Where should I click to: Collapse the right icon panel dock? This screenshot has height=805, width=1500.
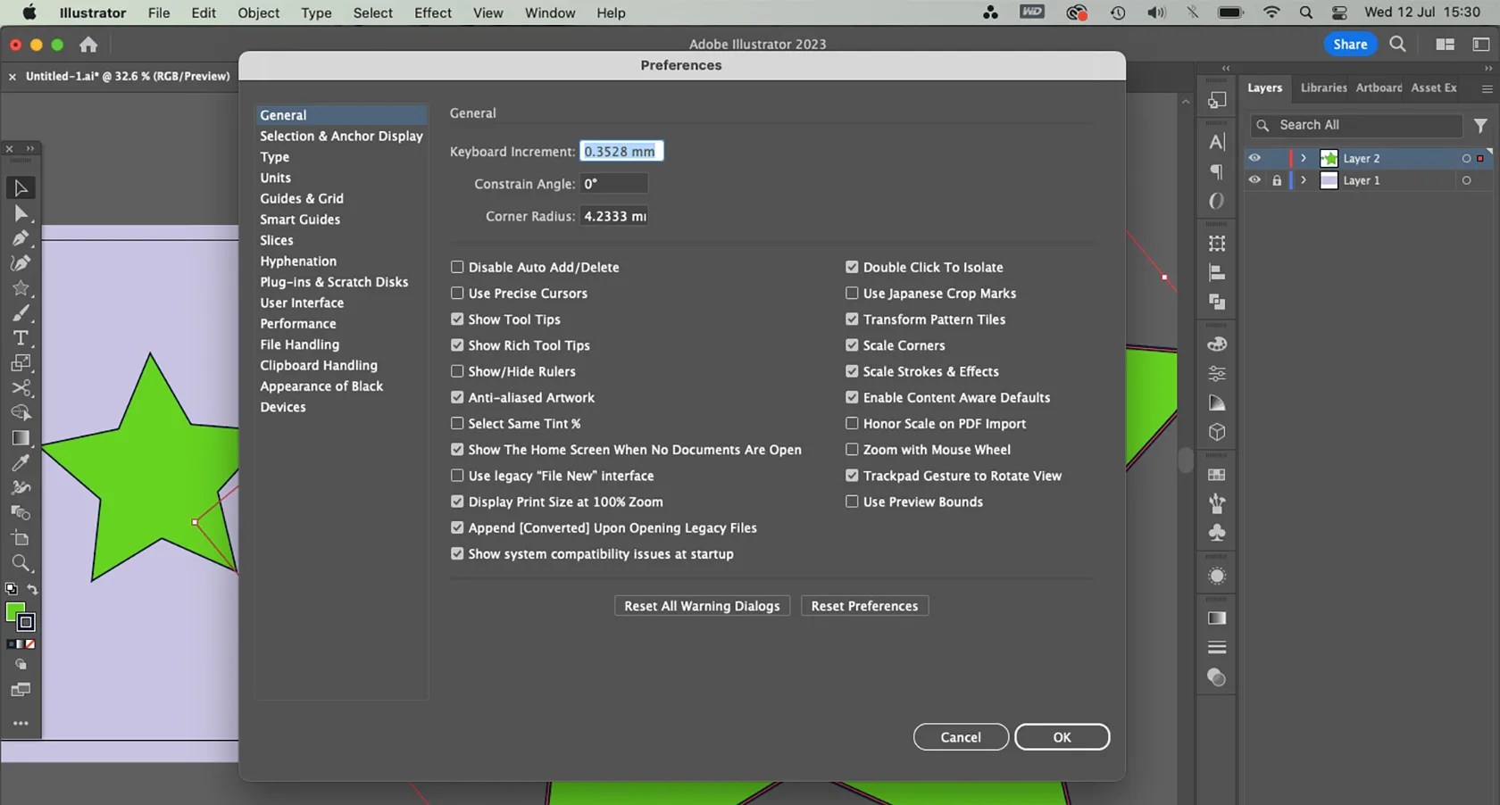[x=1224, y=67]
